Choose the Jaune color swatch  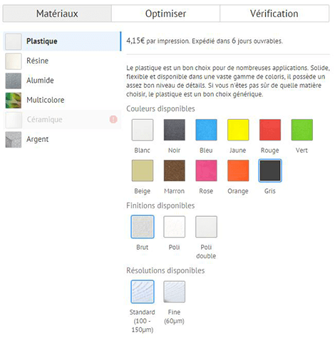(x=238, y=130)
